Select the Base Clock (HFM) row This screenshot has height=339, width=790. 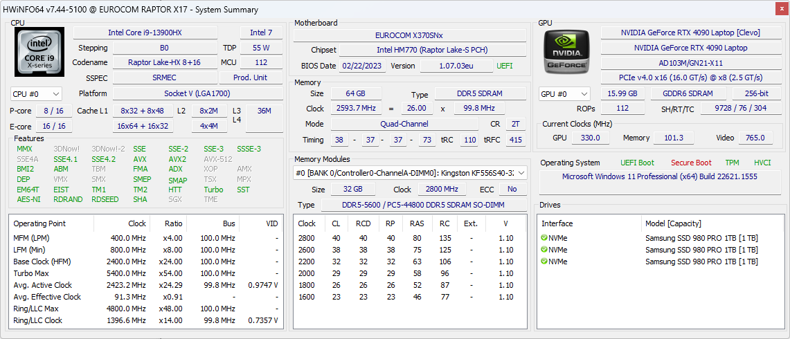(x=146, y=262)
